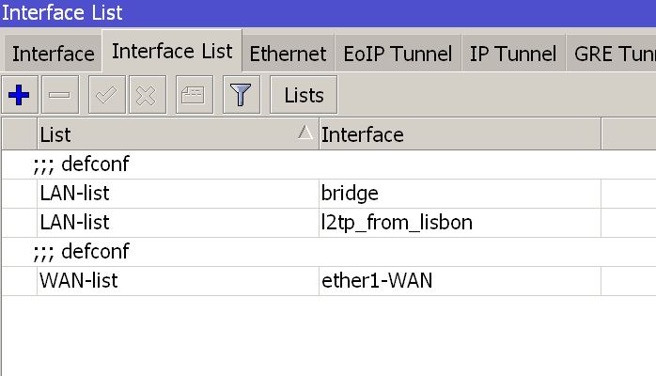Image resolution: width=656 pixels, height=376 pixels.
Task: Click the X disable button
Action: pyautogui.click(x=148, y=95)
